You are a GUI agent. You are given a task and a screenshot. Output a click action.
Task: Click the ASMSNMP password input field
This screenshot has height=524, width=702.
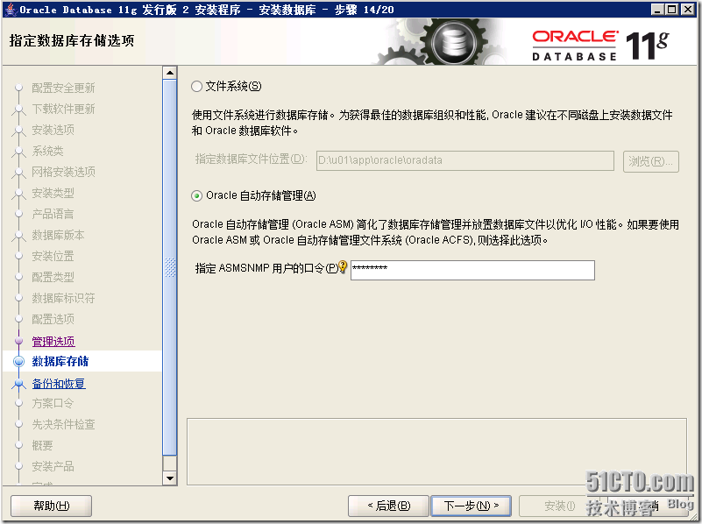472,270
